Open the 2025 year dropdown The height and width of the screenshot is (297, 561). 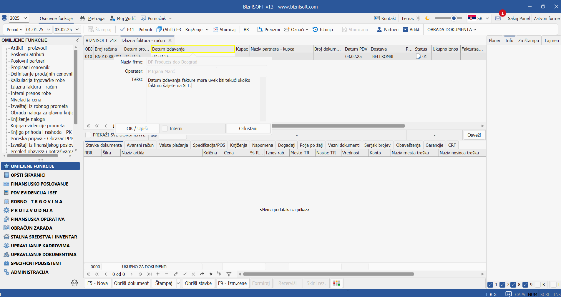19,18
